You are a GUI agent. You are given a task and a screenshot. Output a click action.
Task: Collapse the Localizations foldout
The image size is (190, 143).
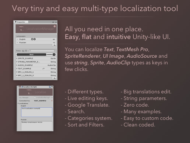pos(18,103)
